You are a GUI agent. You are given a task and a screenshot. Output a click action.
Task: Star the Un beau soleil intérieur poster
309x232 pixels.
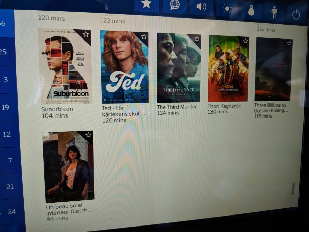(x=88, y=135)
